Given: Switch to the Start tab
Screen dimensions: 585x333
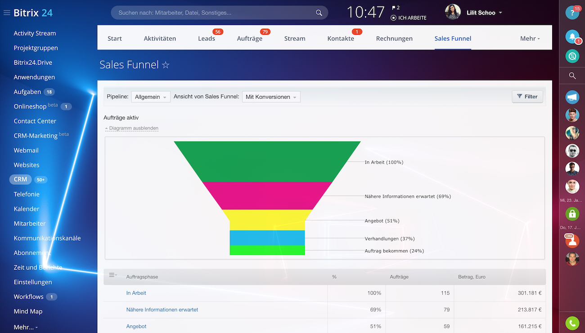Looking at the screenshot, I should point(115,38).
